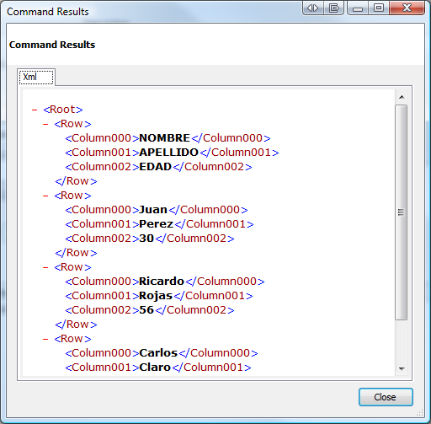The width and height of the screenshot is (431, 424).
Task: Click the left-right arrows title bar icon
Action: click(313, 8)
